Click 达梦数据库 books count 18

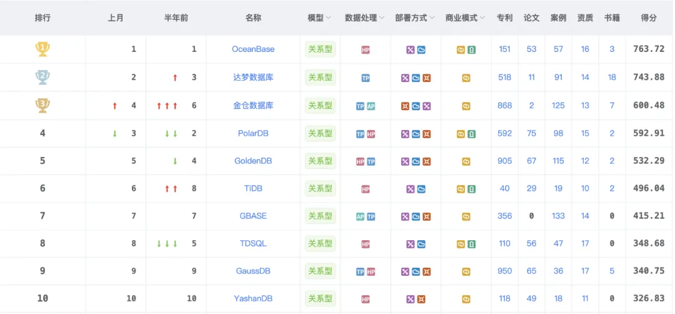click(x=612, y=77)
